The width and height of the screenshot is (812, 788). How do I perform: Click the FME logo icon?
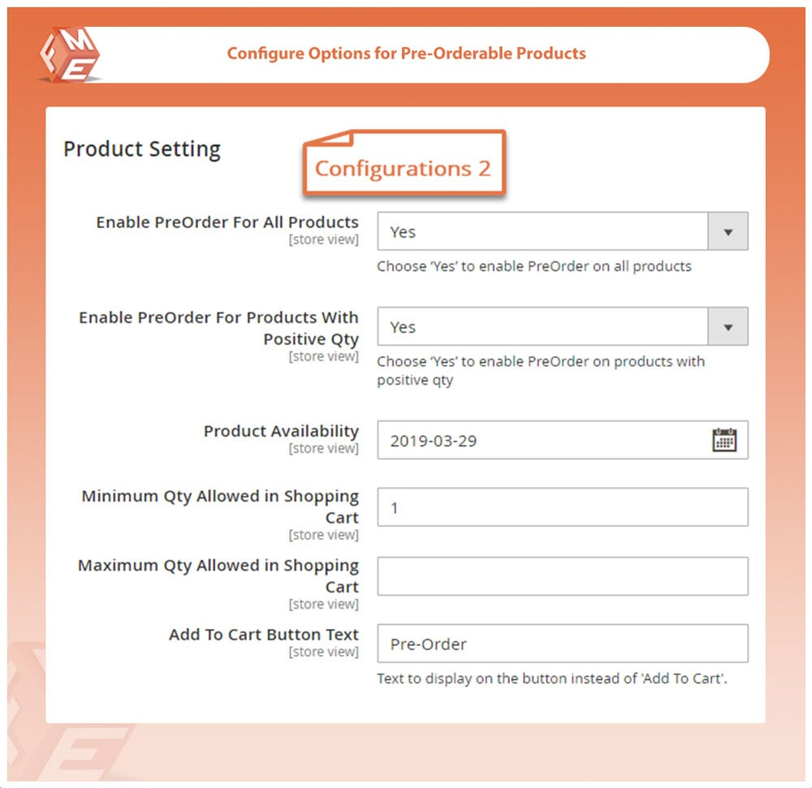tap(69, 54)
